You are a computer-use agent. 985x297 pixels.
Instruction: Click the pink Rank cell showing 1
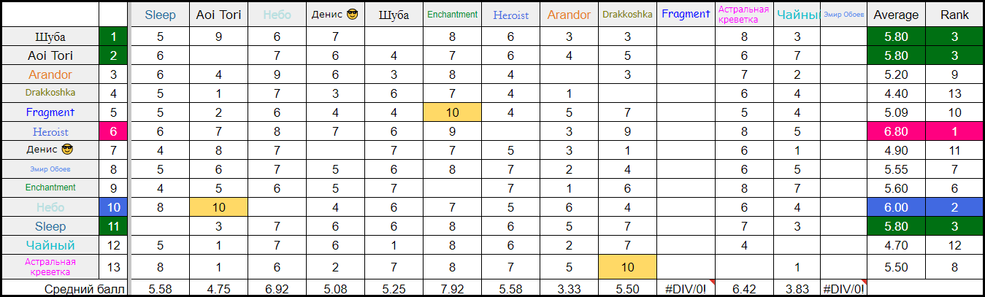pos(954,131)
